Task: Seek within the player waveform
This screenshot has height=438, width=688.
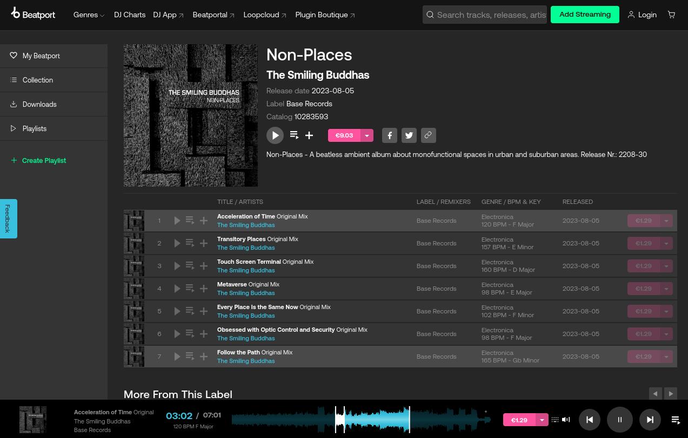Action: coord(361,420)
